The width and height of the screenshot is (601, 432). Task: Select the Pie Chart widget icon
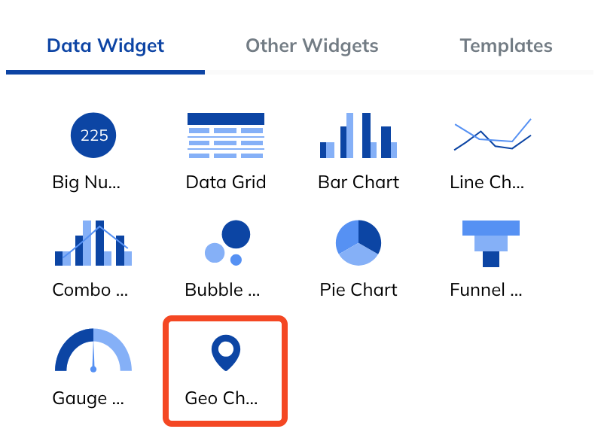click(358, 243)
